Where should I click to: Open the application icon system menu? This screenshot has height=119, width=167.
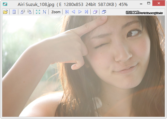click(x=5, y=4)
